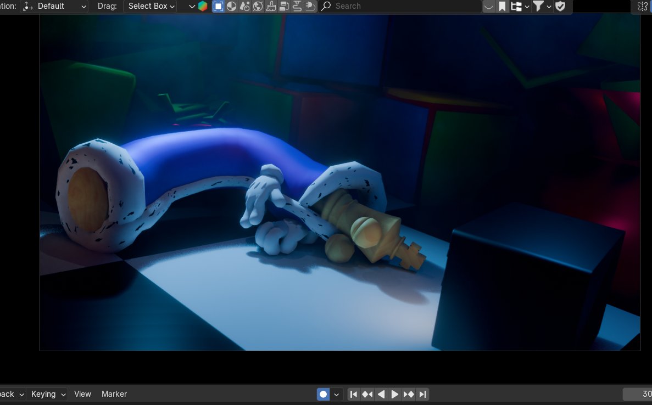Viewport: 652px width, 405px height.
Task: Open the Marker menu in timeline header
Action: (x=114, y=394)
